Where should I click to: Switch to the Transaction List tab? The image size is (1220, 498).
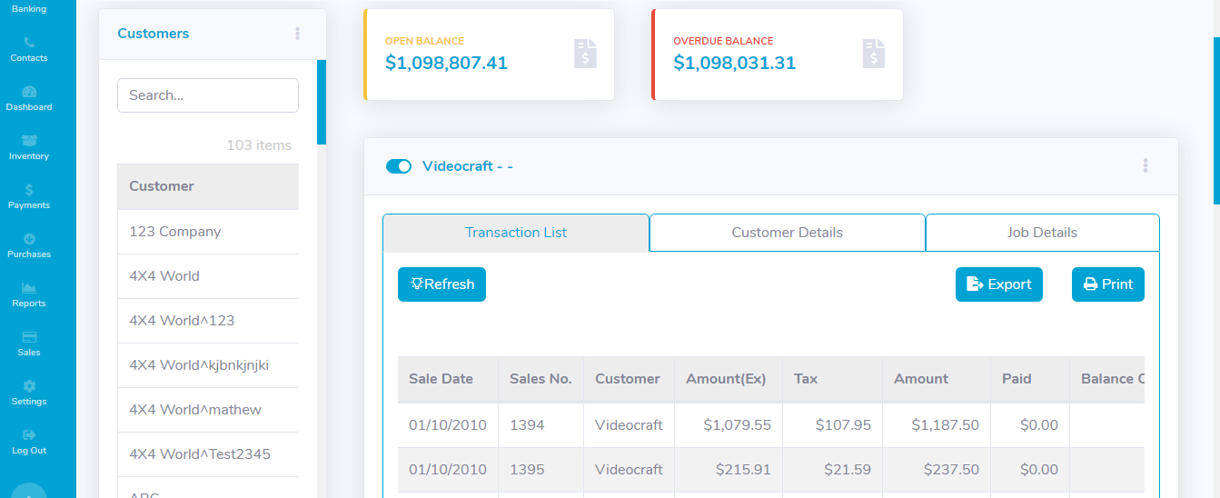pos(516,233)
